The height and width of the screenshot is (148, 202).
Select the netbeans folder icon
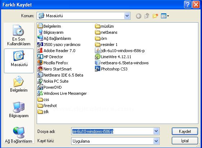click(x=98, y=32)
